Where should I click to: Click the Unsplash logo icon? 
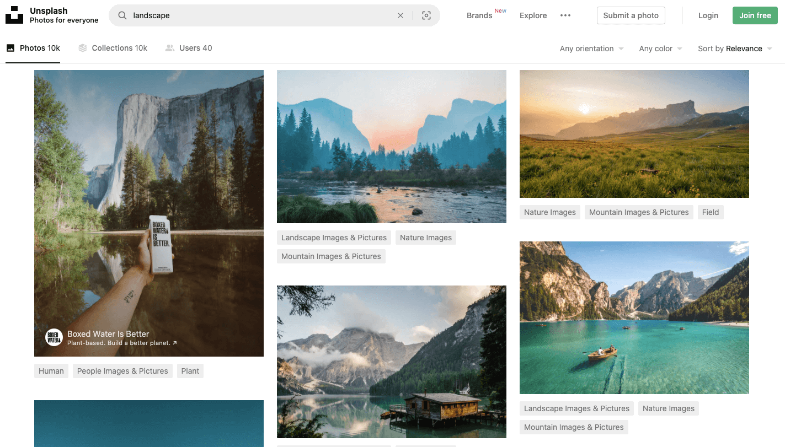pyautogui.click(x=14, y=15)
